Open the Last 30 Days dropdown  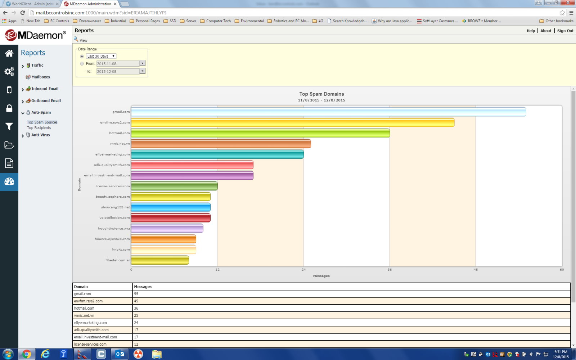[101, 56]
